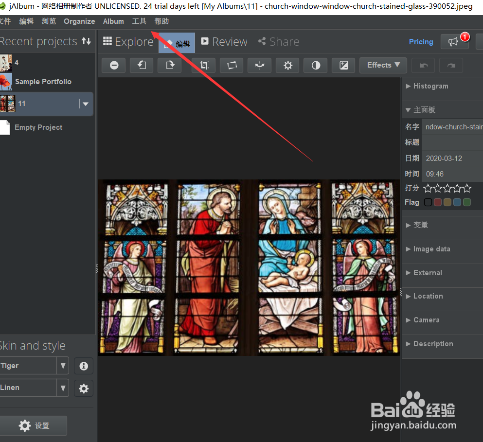Viewport: 483px width, 442px height.
Task: Click the undo arrow button
Action: click(x=424, y=65)
